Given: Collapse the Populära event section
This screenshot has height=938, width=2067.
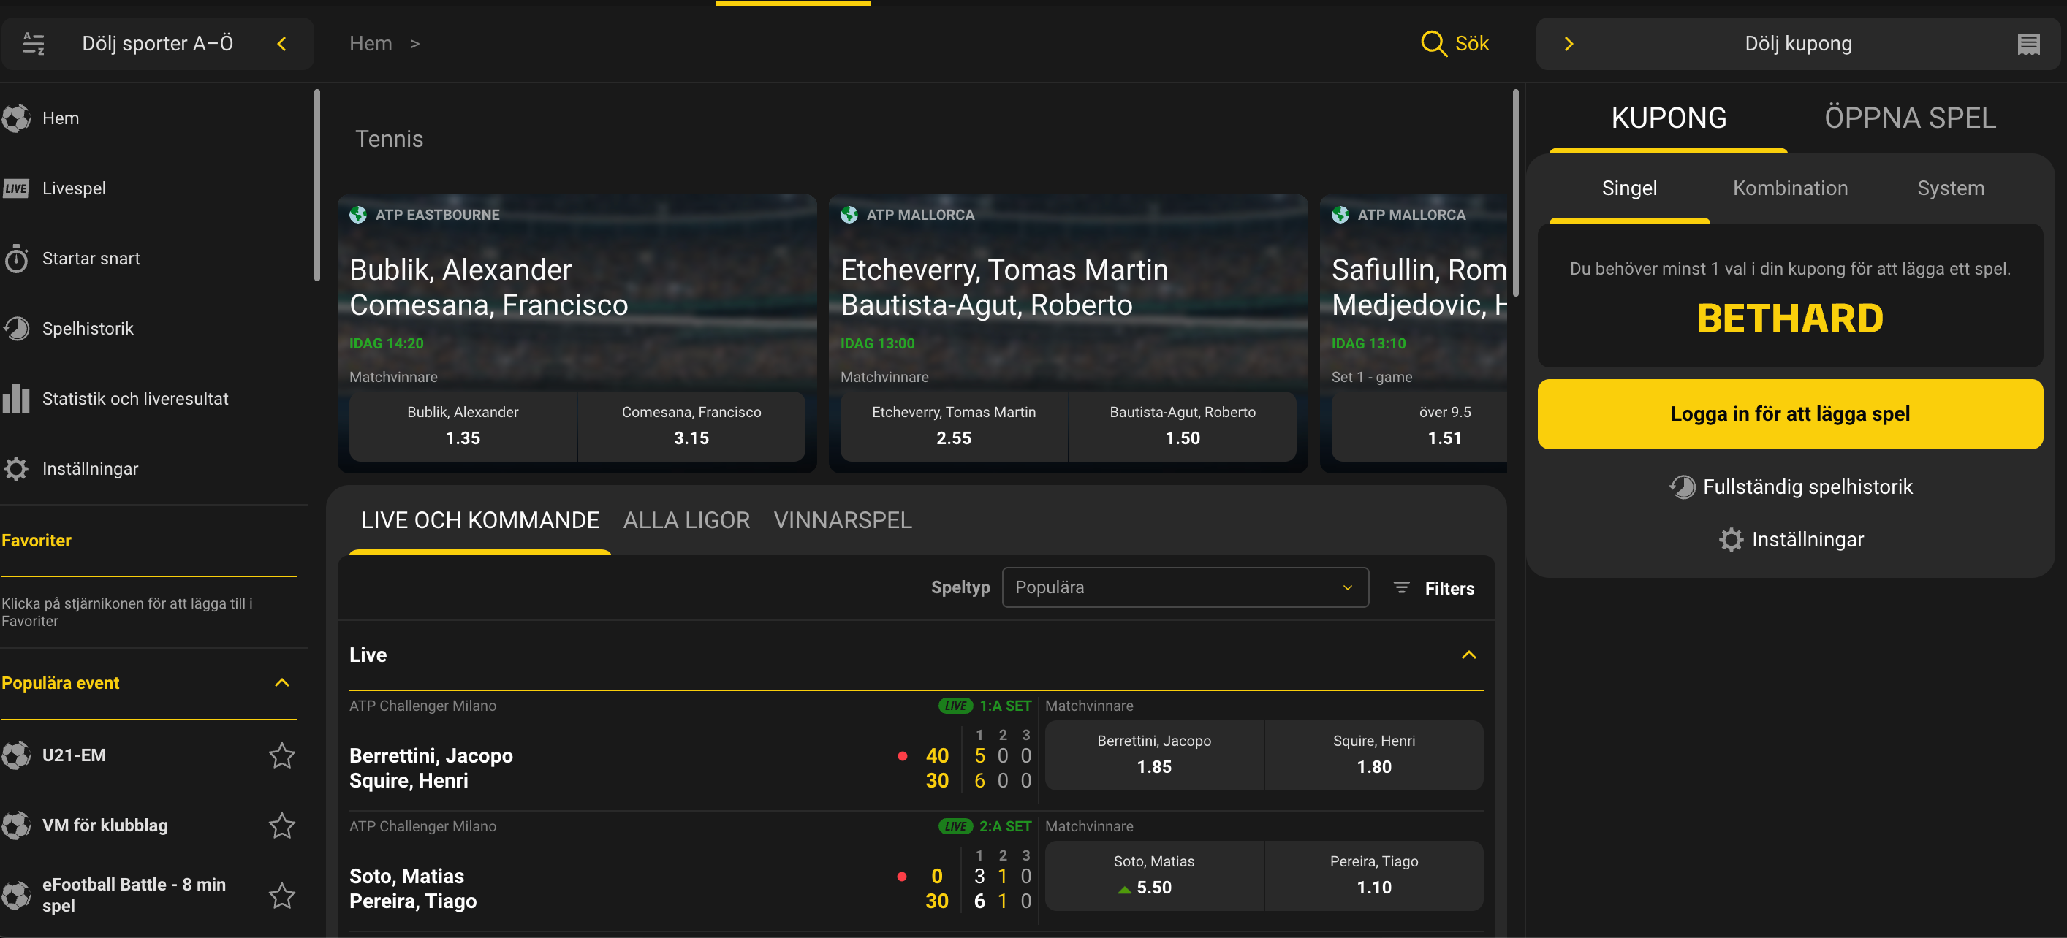Looking at the screenshot, I should [x=281, y=682].
